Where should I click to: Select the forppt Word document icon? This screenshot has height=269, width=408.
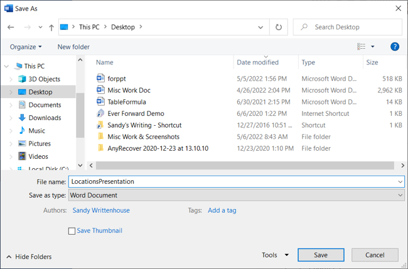pos(101,79)
